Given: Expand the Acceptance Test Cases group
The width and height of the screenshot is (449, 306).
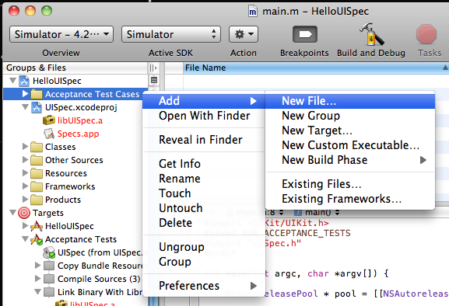Looking at the screenshot, I should point(25,94).
